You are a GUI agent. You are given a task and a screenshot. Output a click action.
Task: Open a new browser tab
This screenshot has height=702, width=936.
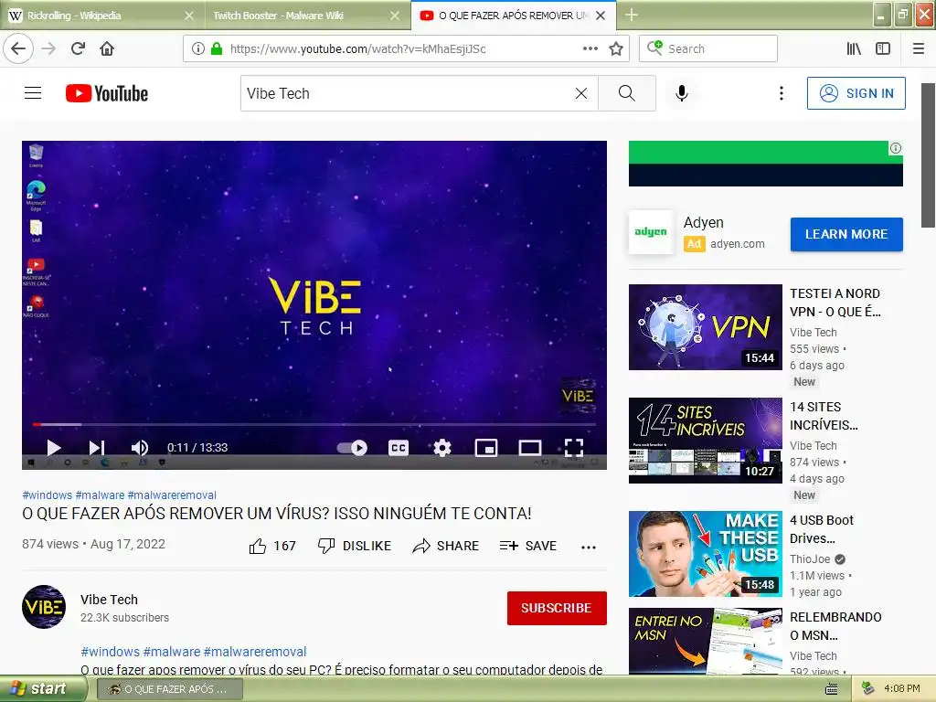(x=632, y=15)
